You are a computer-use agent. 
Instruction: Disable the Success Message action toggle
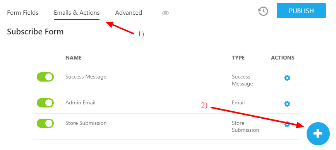coord(45,77)
